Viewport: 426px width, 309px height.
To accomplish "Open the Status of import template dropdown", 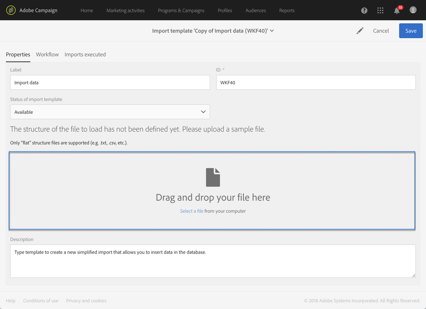I will tap(110, 112).
